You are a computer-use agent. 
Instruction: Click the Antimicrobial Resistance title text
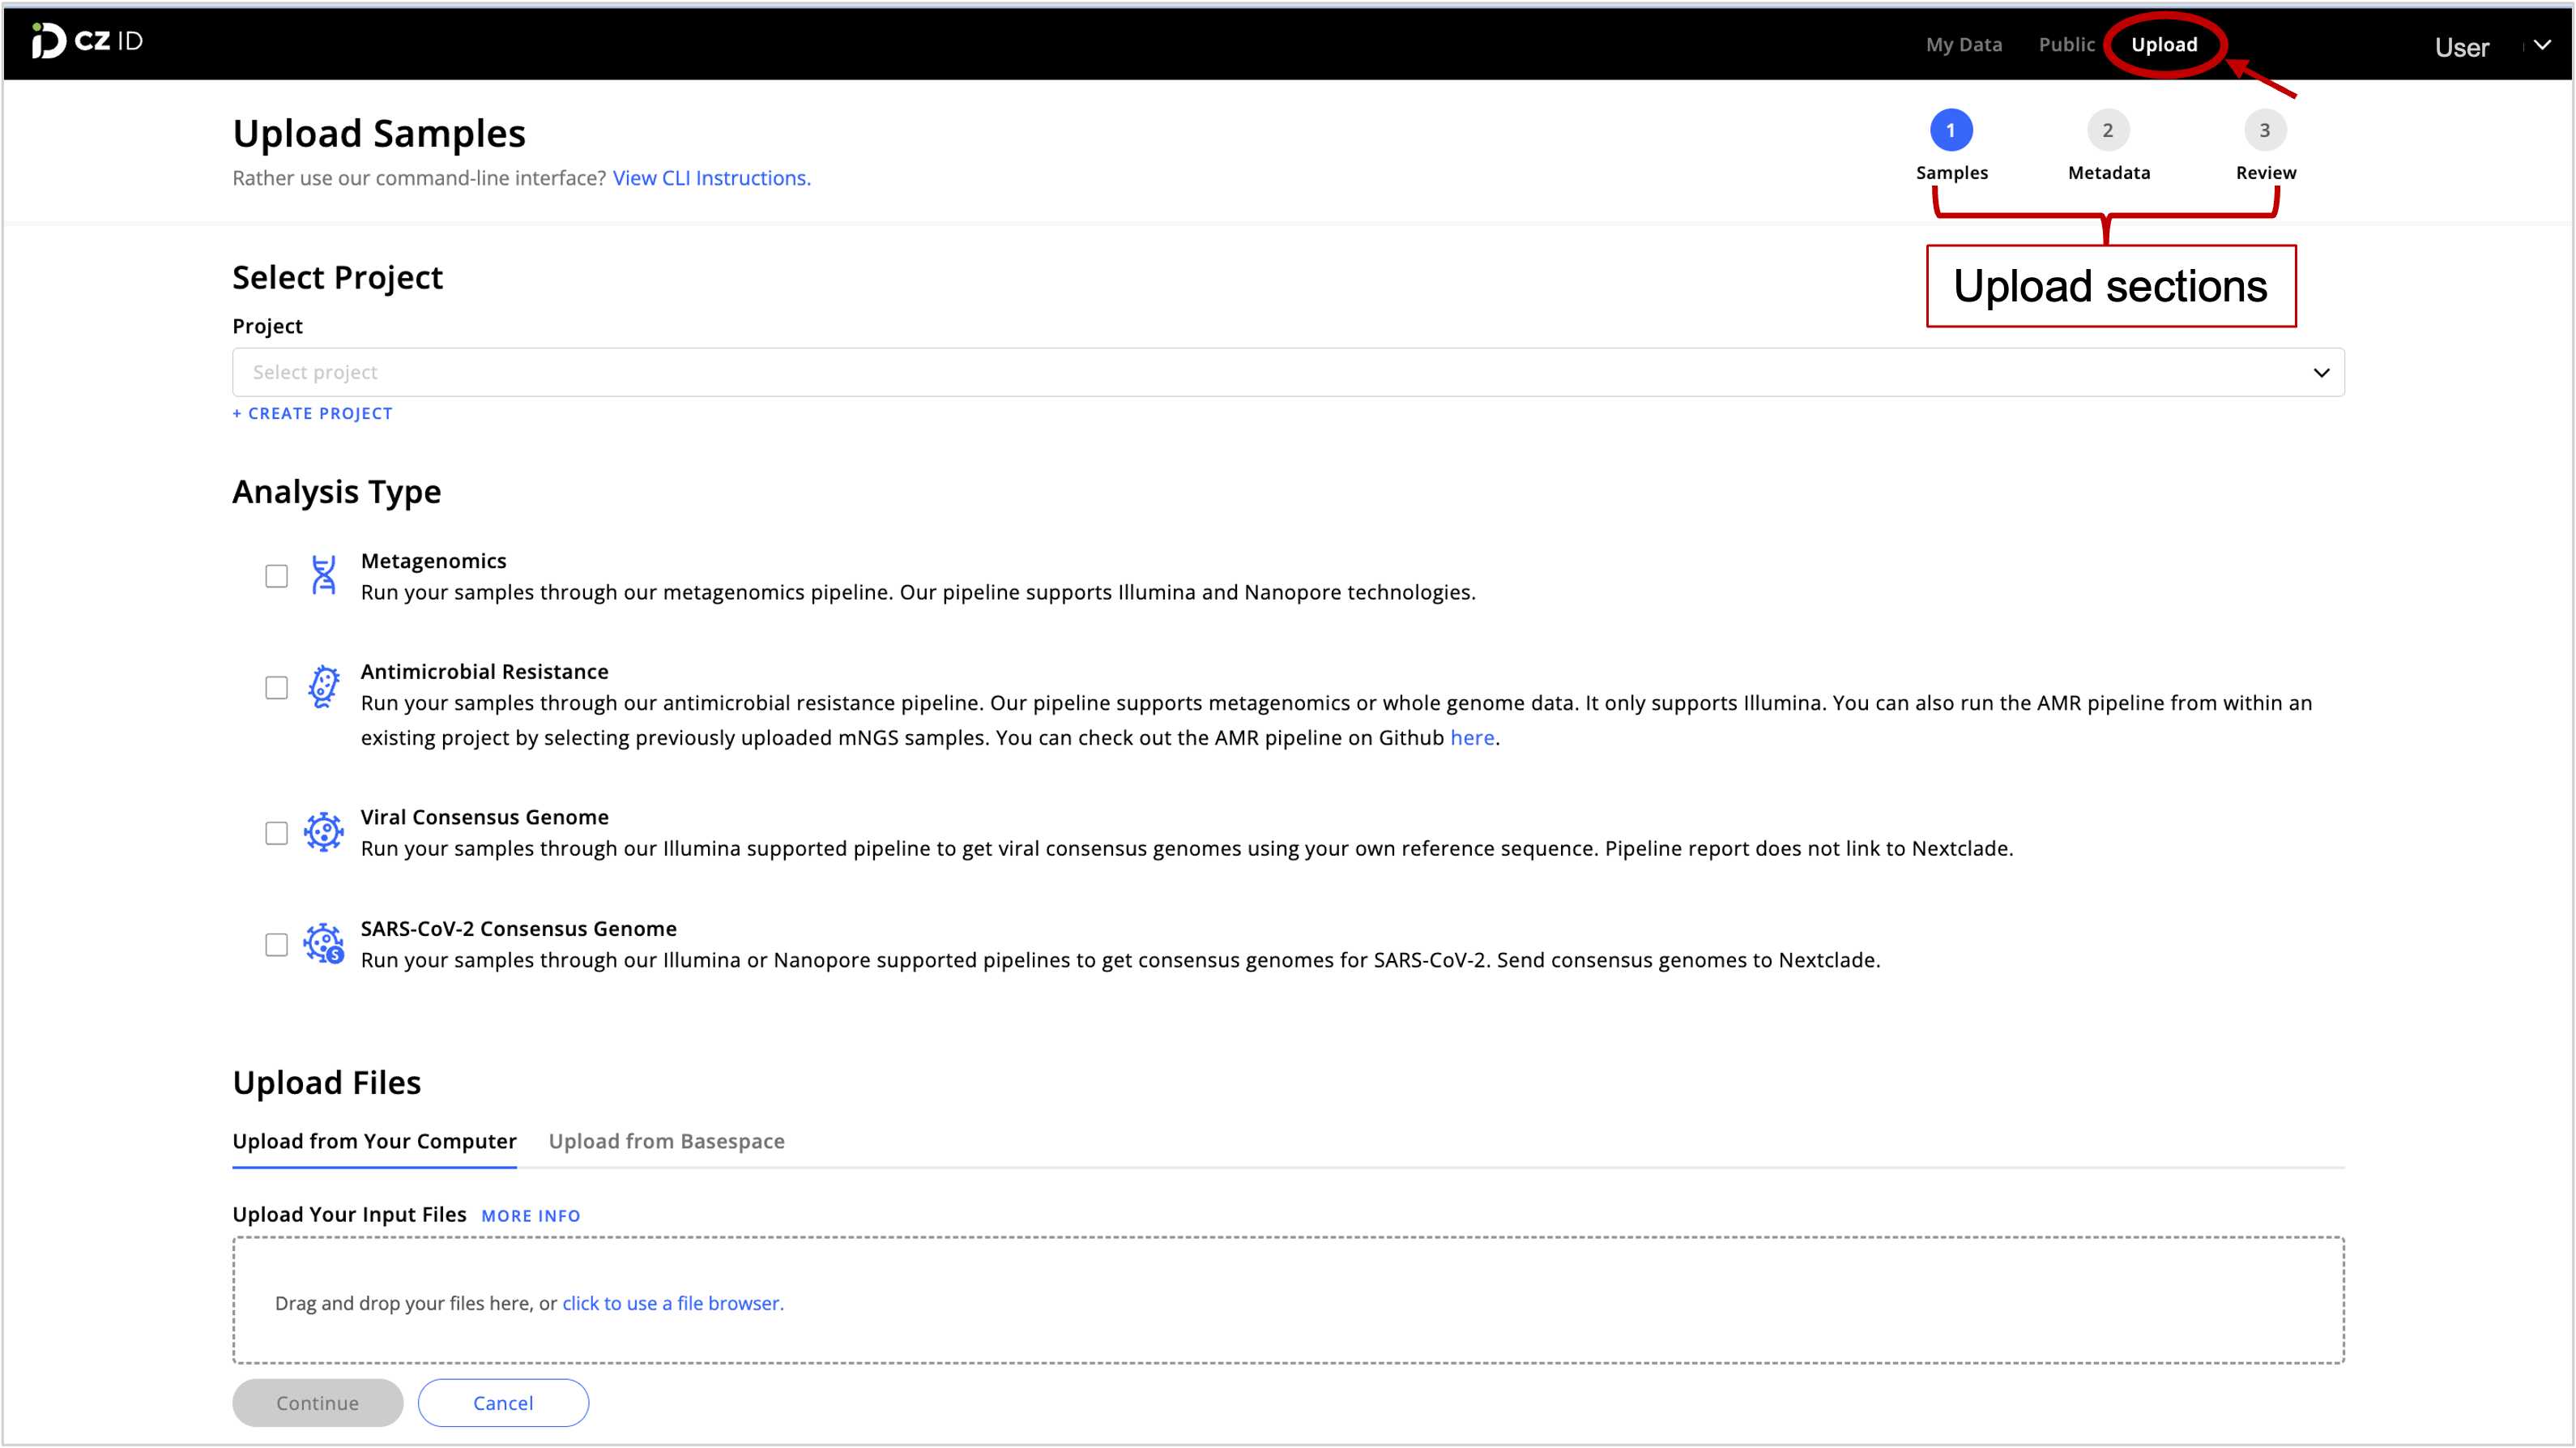(x=484, y=672)
